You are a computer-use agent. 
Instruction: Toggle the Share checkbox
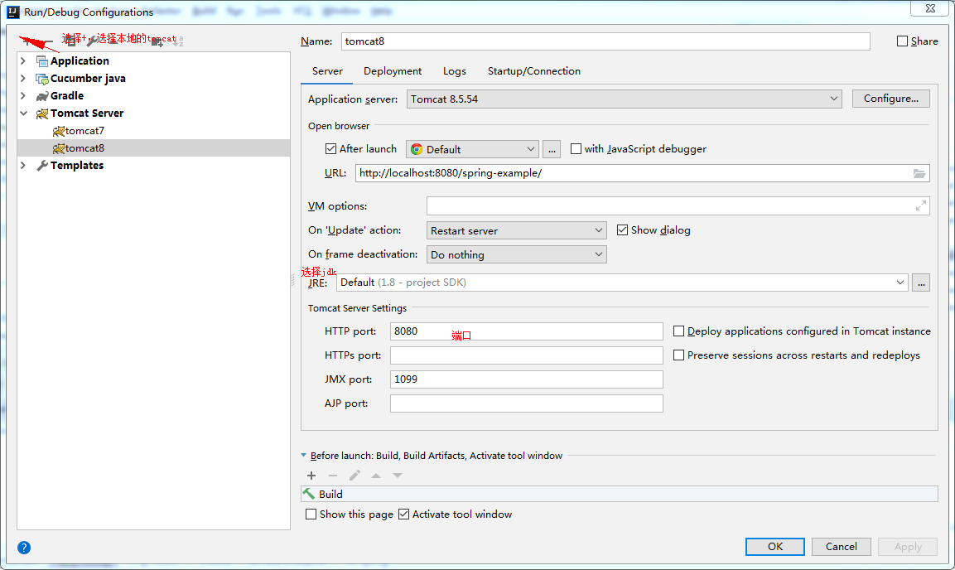point(903,41)
